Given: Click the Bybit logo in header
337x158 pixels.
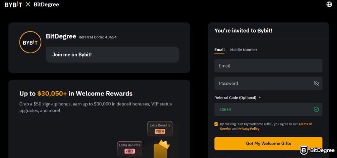Looking at the screenshot, I should tap(13, 5).
